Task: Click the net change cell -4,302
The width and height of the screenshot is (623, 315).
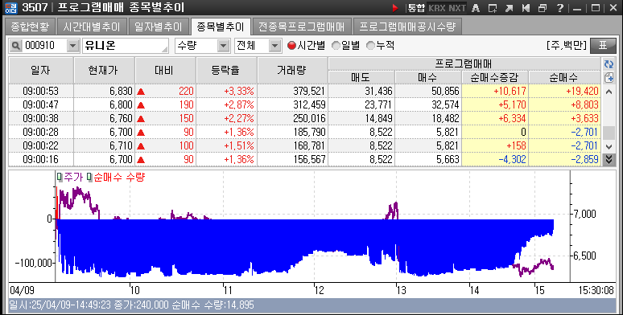Action: tap(495, 159)
